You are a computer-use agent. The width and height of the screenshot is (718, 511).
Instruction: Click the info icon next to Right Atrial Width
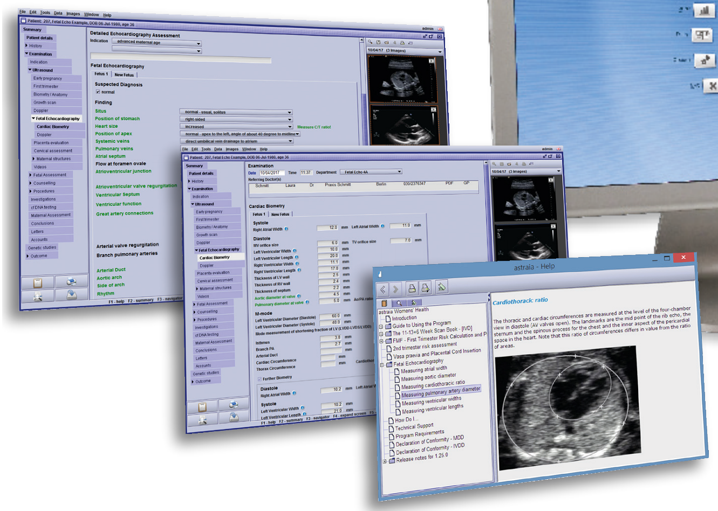pyautogui.click(x=286, y=229)
